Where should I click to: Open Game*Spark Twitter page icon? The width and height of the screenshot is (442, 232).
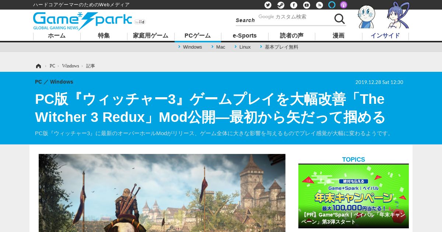click(x=268, y=5)
